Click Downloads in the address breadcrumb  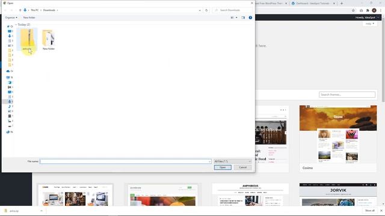tap(49, 10)
